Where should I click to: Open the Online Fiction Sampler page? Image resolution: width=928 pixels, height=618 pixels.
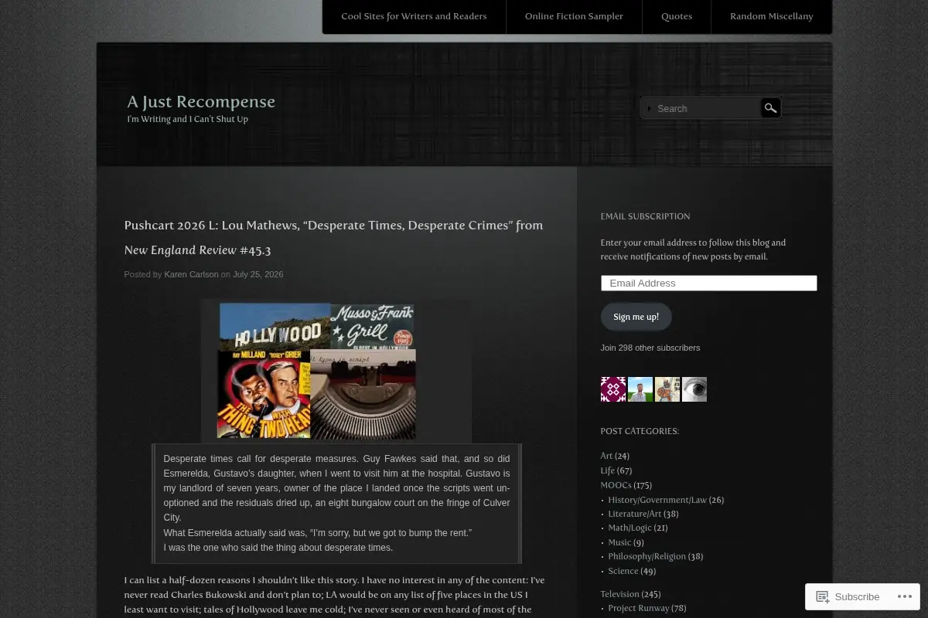[x=574, y=16]
